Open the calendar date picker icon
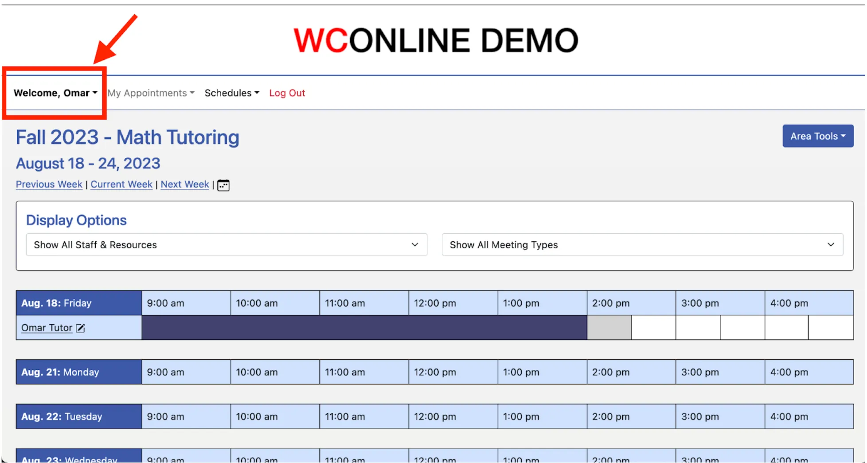This screenshot has height=463, width=867. click(223, 185)
